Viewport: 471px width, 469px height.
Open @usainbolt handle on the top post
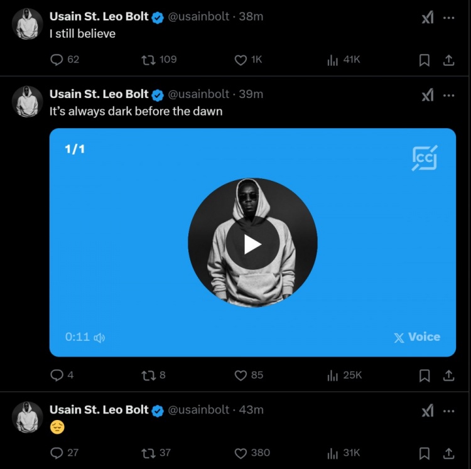(x=198, y=17)
